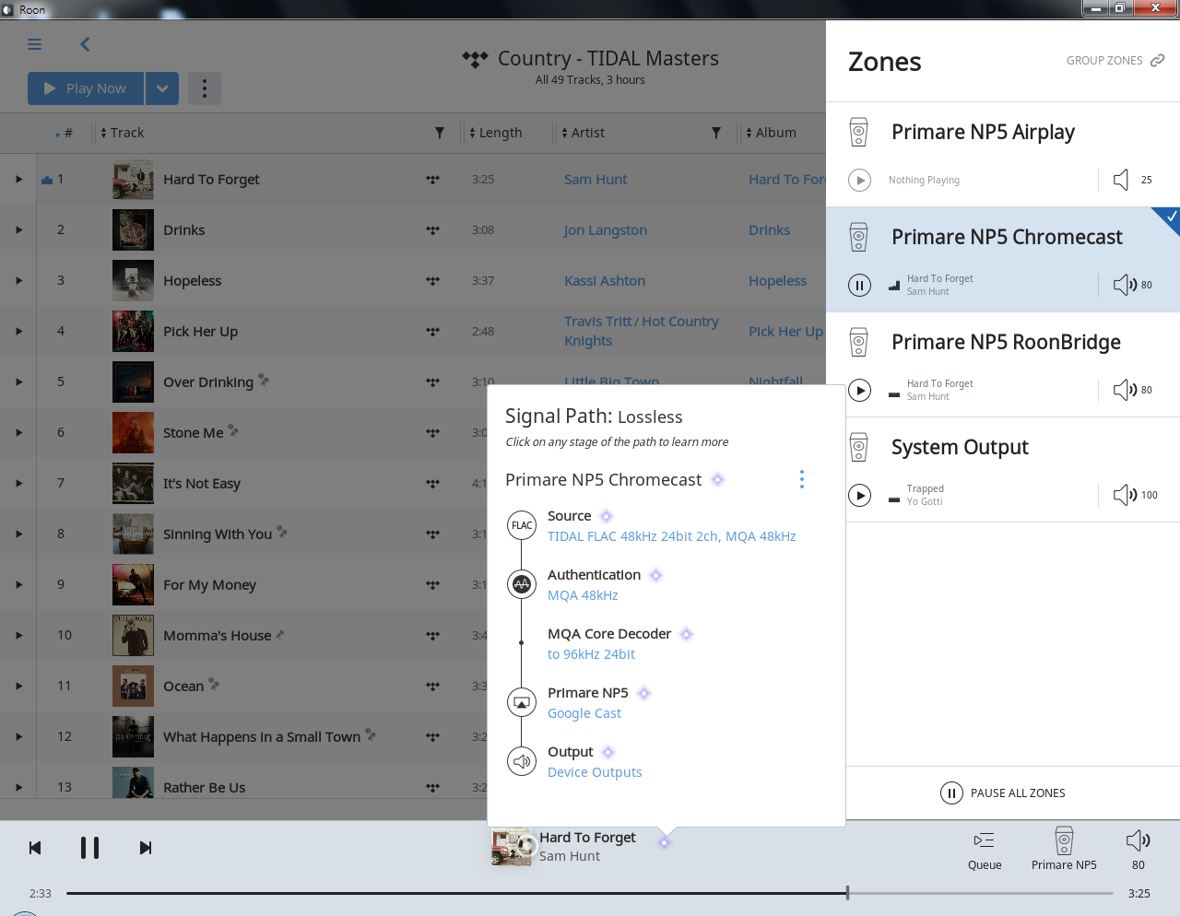Play the Primare NP5 Airplay zone
This screenshot has height=916, width=1180.
click(x=859, y=181)
